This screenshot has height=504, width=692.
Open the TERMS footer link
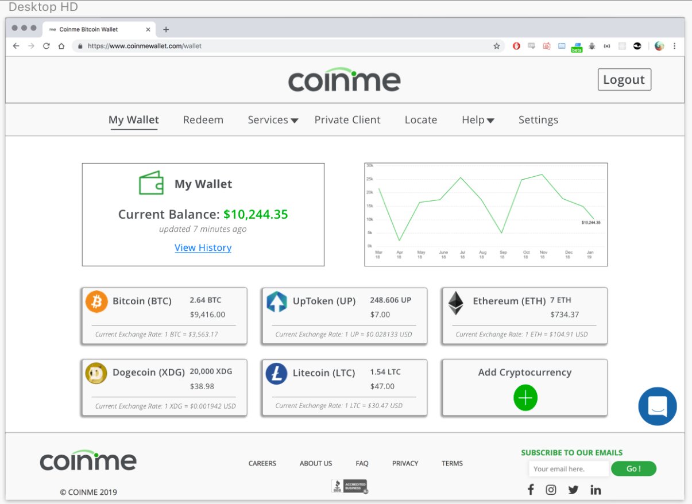[x=452, y=463]
